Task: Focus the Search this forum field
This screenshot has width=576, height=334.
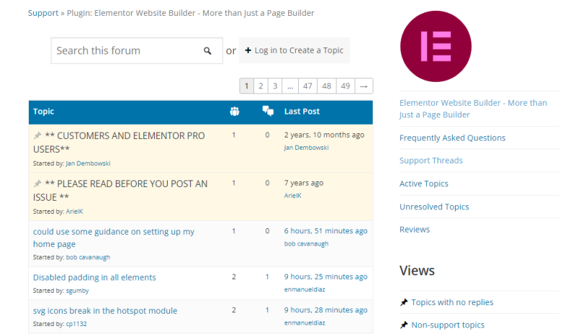Action: click(137, 50)
